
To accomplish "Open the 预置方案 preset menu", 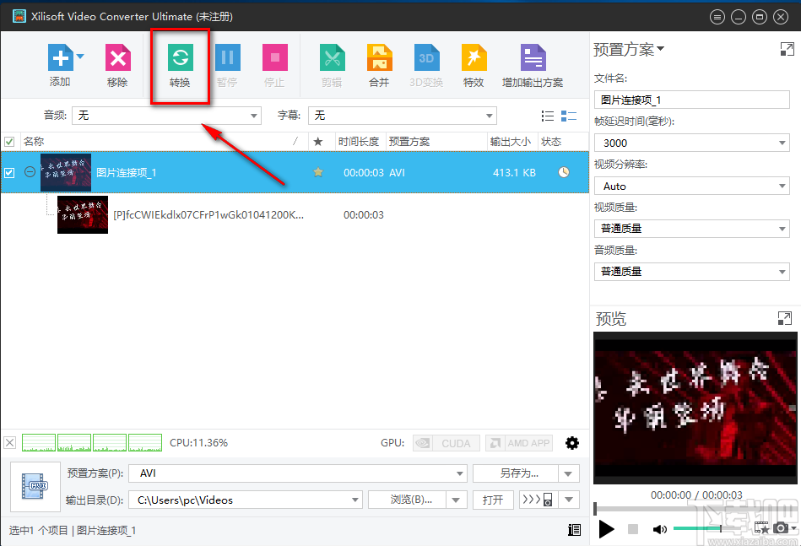I will click(x=628, y=49).
